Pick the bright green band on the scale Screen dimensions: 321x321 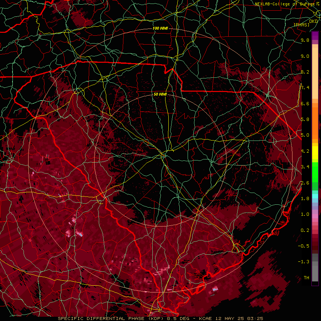tap(315, 172)
